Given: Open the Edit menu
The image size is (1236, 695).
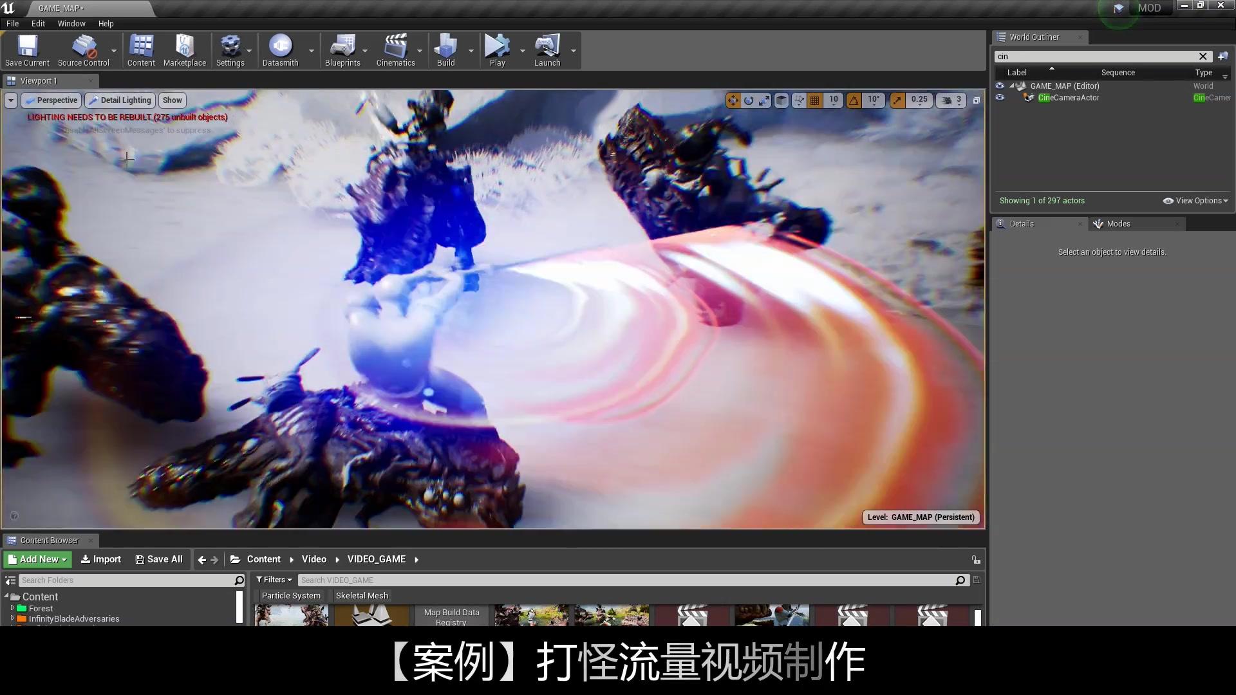Looking at the screenshot, I should (x=38, y=23).
